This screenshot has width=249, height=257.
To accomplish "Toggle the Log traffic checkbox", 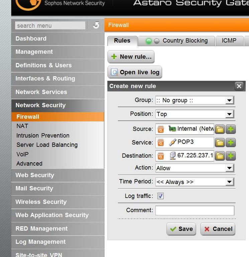I will 160,196.
